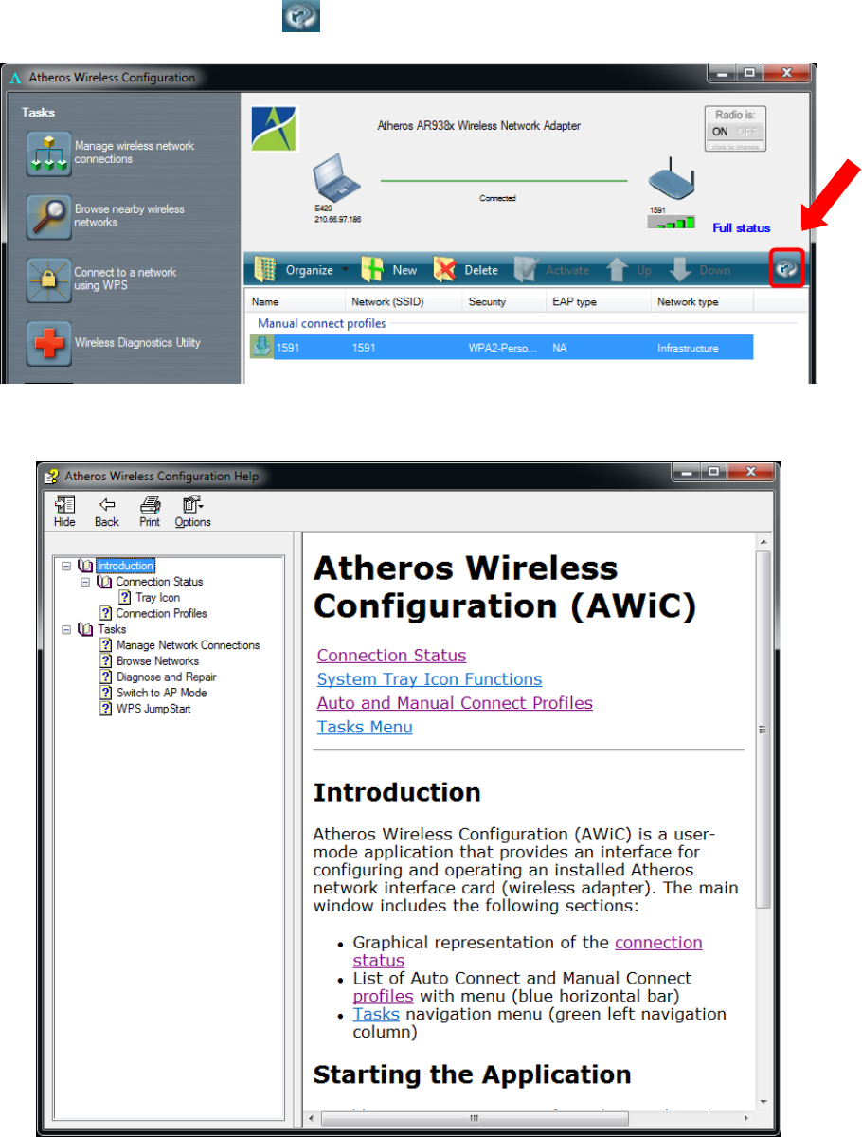The width and height of the screenshot is (862, 1137).
Task: Create a New connection profile
Action: click(389, 270)
